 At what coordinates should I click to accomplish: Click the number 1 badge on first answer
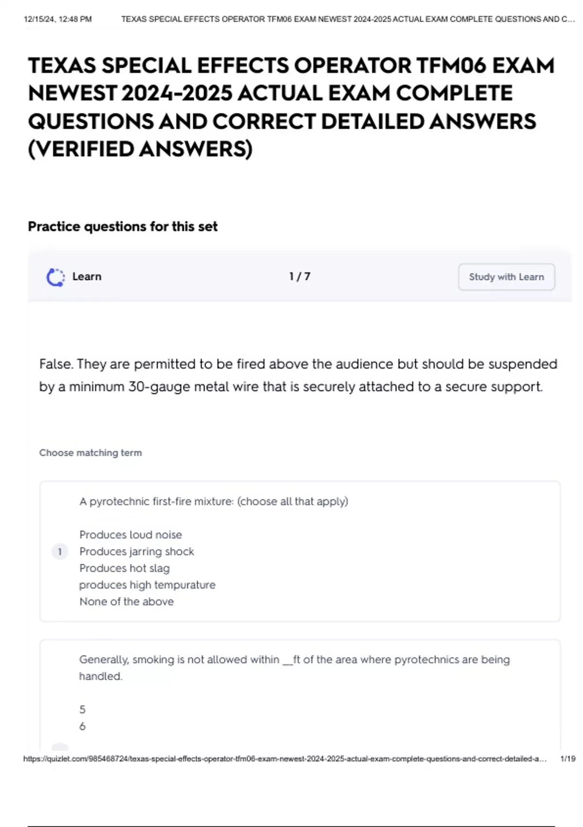click(60, 552)
